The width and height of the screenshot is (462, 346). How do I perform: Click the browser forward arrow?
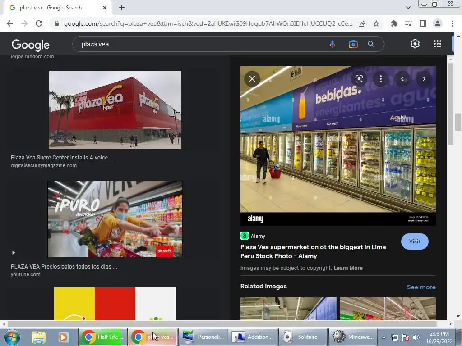pyautogui.click(x=24, y=23)
